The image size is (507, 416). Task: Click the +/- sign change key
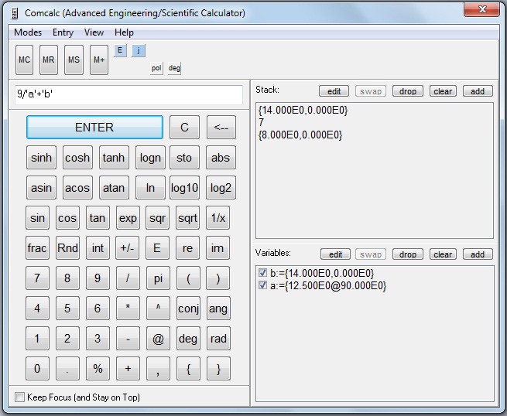tap(128, 248)
